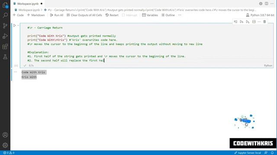Select the Workspace.ipynb tab
The height and width of the screenshot is (155, 277).
click(28, 3)
